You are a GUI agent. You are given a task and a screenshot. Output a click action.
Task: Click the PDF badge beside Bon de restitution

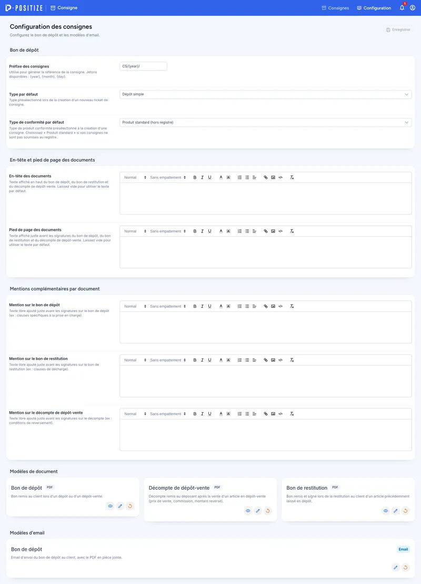pos(335,487)
